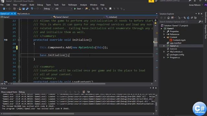Click the Switch Views icon in Solution Explorer
Viewport: 207px width, 116px height.
172,18
